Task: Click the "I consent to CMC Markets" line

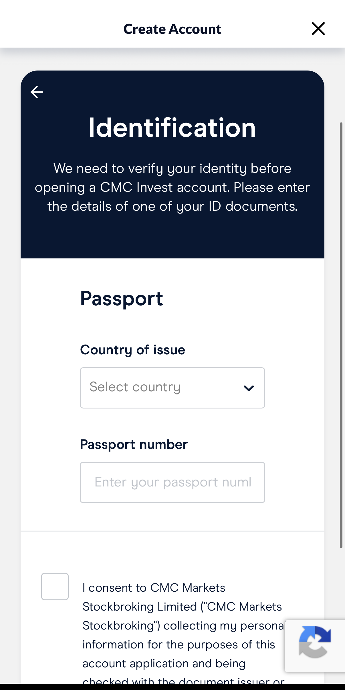Action: pos(154,588)
